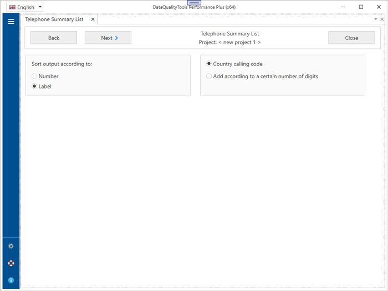The height and width of the screenshot is (291, 388).
Task: Choose the Country calling code option
Action: click(x=209, y=64)
